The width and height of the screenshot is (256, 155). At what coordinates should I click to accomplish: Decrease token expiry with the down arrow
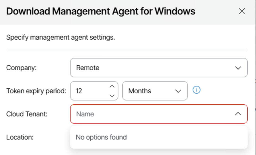pyautogui.click(x=112, y=95)
